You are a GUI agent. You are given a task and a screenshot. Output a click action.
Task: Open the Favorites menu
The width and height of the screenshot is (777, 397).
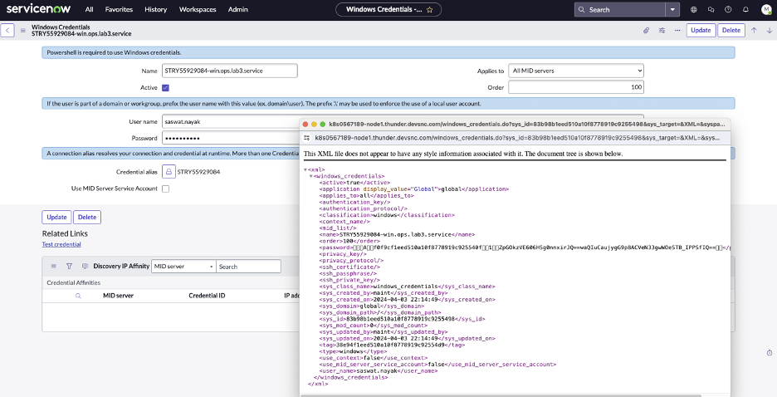click(x=119, y=9)
